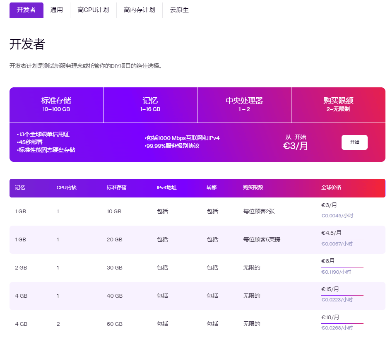Click the 转移 column header
Image resolution: width=390 pixels, height=337 pixels.
pos(212,188)
